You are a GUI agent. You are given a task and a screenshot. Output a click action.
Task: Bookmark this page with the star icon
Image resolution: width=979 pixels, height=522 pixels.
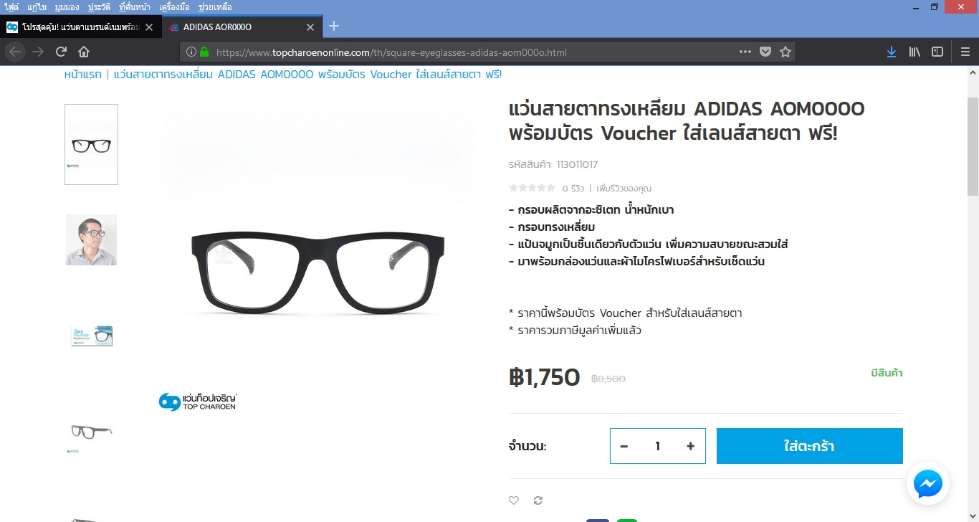click(785, 52)
